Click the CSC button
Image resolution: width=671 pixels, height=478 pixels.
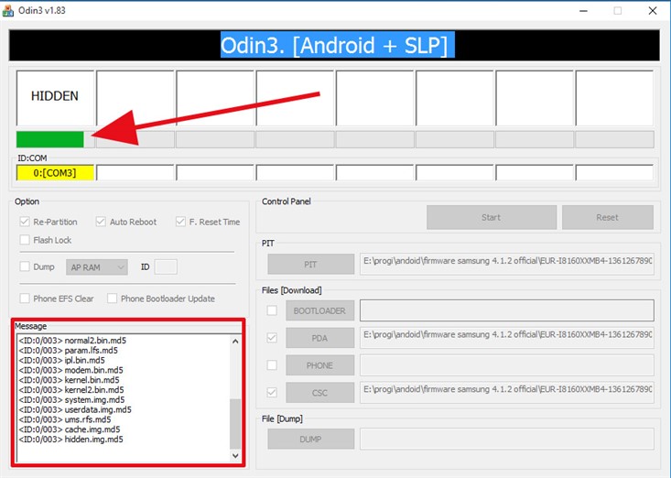[319, 393]
